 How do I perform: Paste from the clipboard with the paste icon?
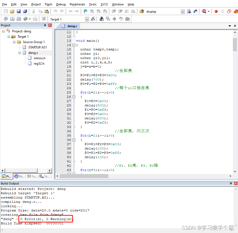47,11
